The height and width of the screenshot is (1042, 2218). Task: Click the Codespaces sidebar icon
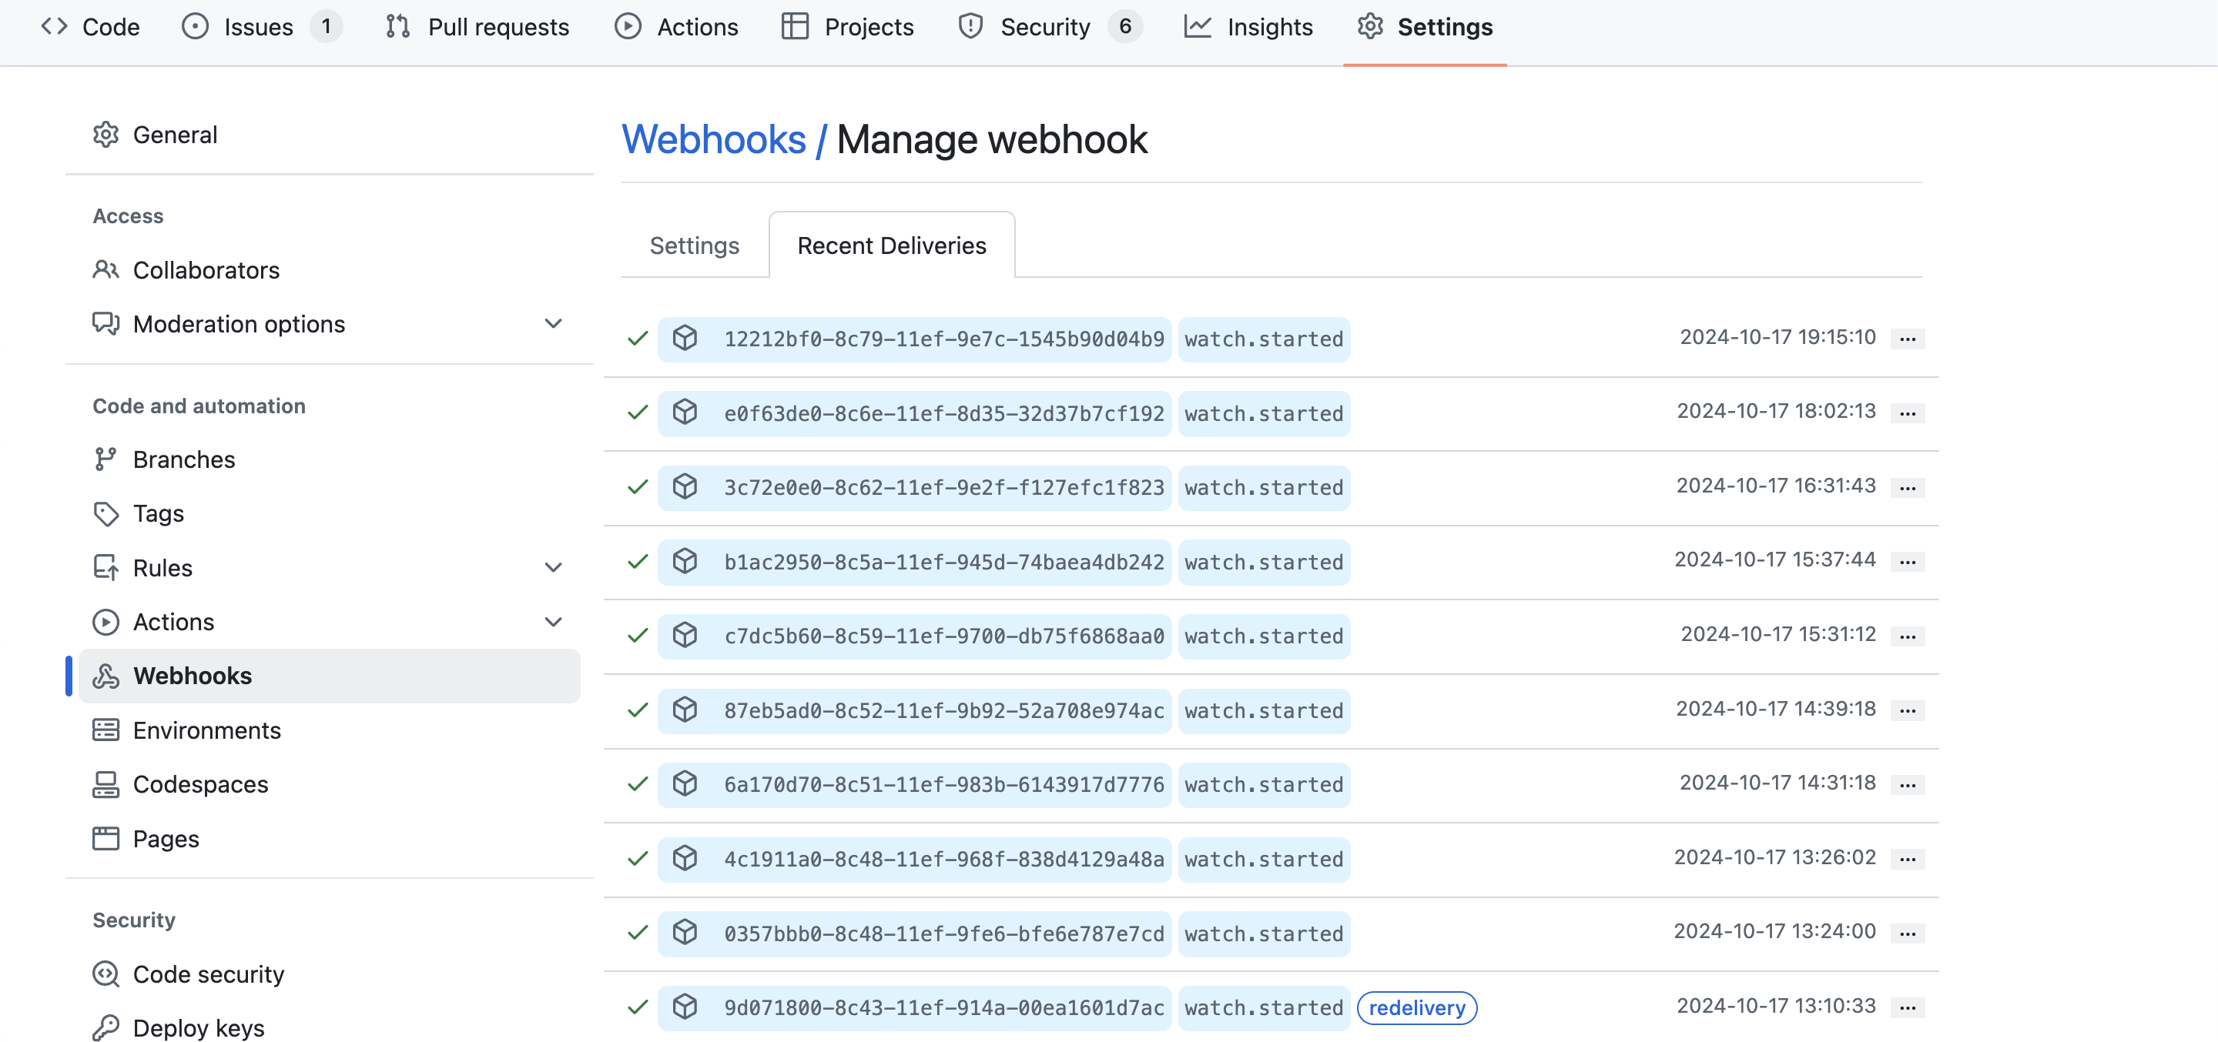pos(105,784)
